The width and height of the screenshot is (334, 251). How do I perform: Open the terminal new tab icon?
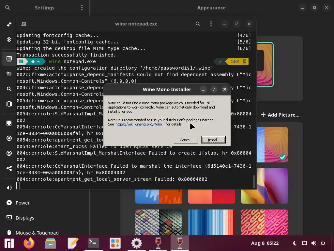point(24,24)
